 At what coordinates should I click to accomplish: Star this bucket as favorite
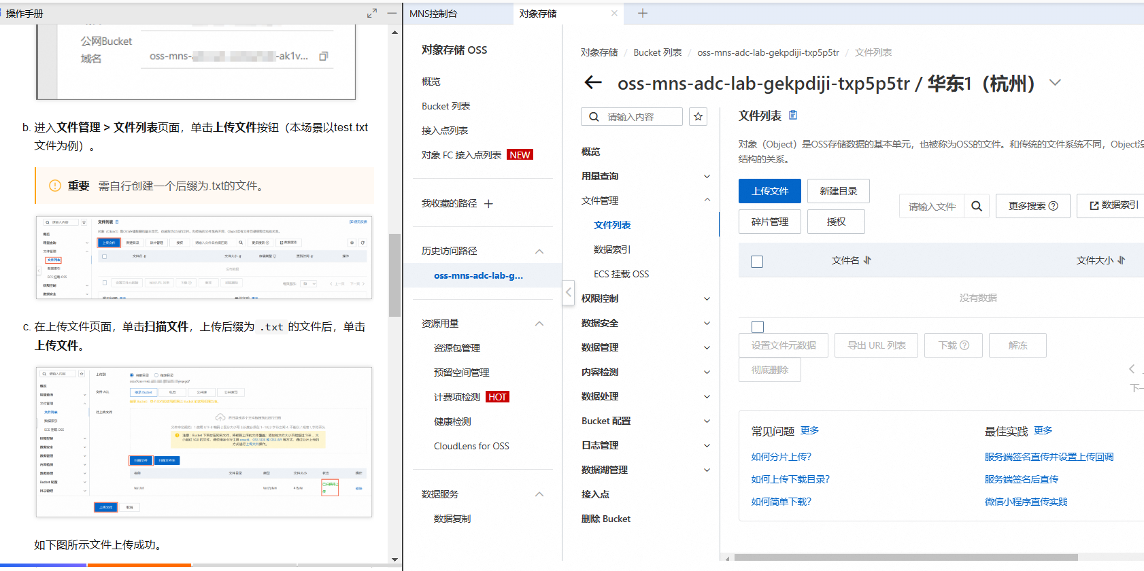click(698, 117)
